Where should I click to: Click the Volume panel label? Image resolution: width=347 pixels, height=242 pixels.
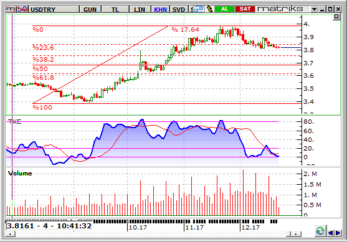point(20,174)
